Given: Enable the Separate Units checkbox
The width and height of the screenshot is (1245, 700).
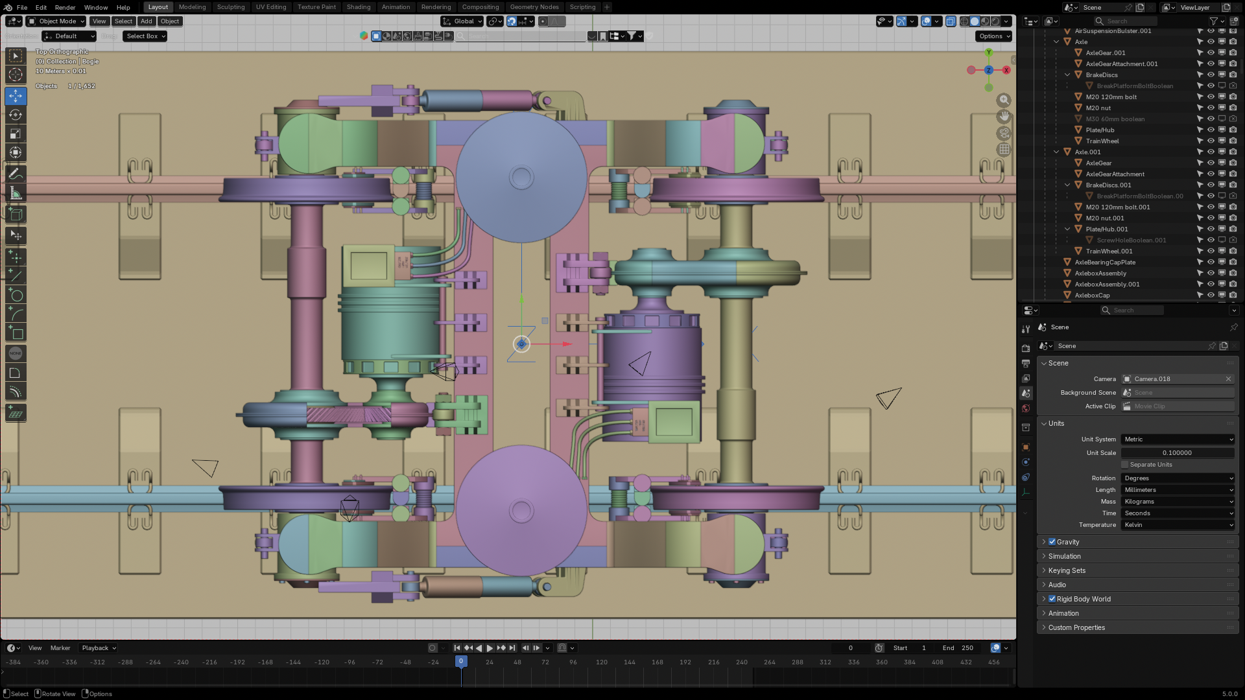Looking at the screenshot, I should [x=1125, y=465].
